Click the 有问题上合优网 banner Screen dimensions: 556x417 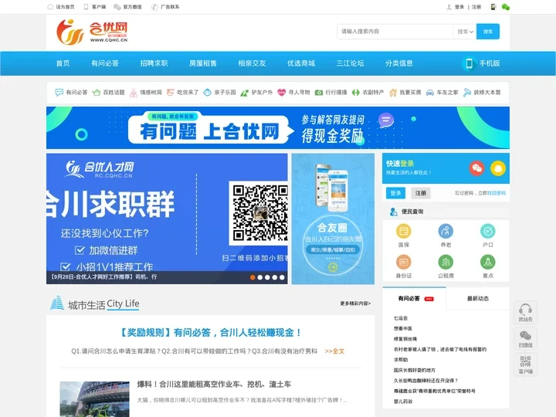coord(278,127)
